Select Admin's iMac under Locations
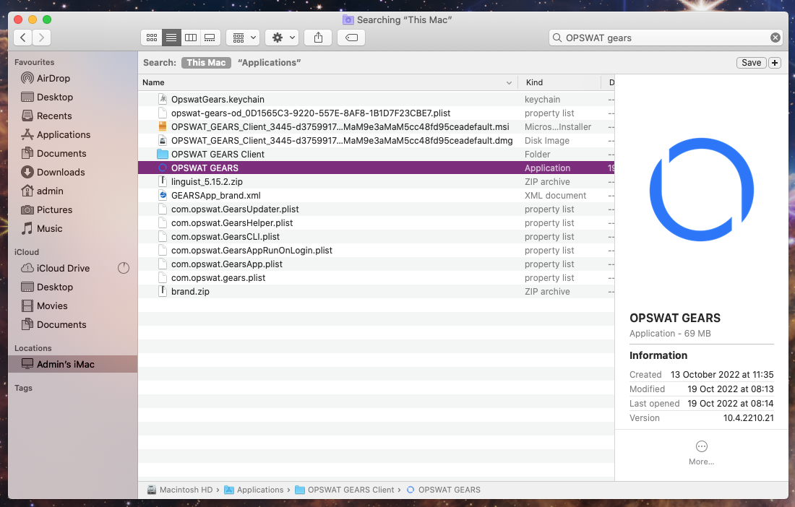795x507 pixels. (72, 364)
